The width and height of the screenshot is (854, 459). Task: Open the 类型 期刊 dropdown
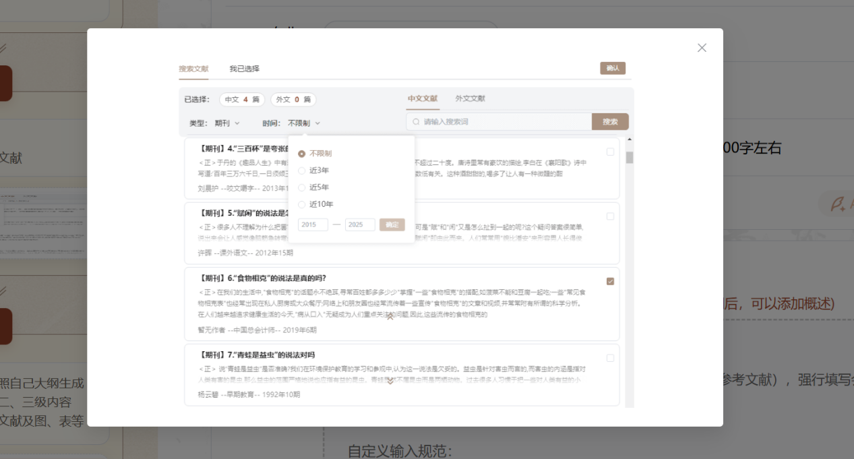(227, 123)
